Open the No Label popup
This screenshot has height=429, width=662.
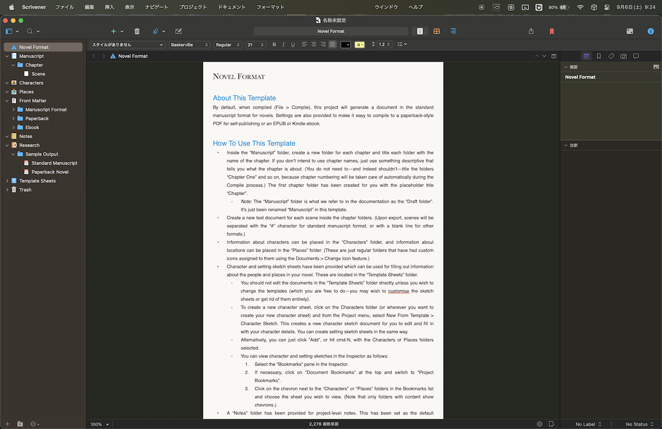coord(589,424)
